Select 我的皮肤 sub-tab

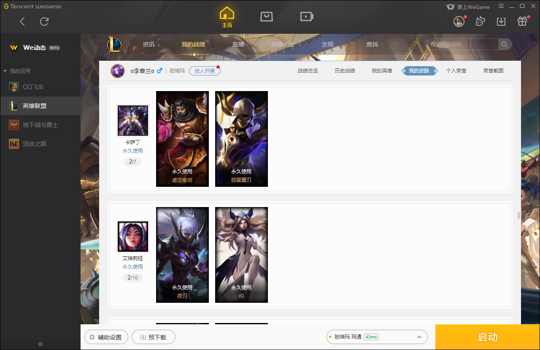pos(419,71)
